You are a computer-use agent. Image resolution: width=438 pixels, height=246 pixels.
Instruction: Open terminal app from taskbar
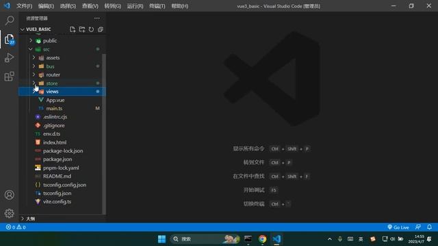tap(248, 239)
